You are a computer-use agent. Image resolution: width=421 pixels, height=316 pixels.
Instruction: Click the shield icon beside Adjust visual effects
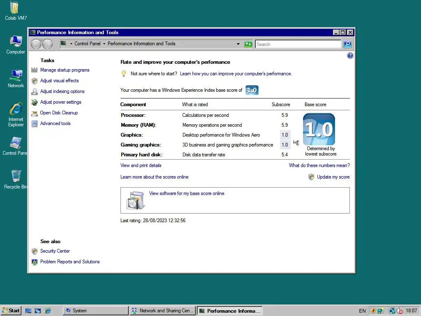point(35,81)
